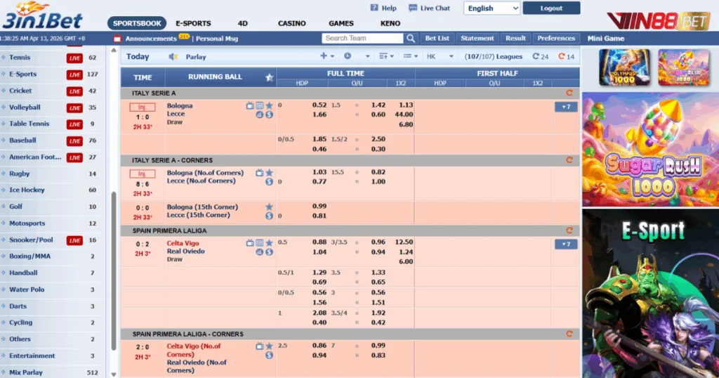The image size is (719, 378).
Task: Open live TV for Celta Vigo vs Real Oviedo
Action: click(250, 243)
